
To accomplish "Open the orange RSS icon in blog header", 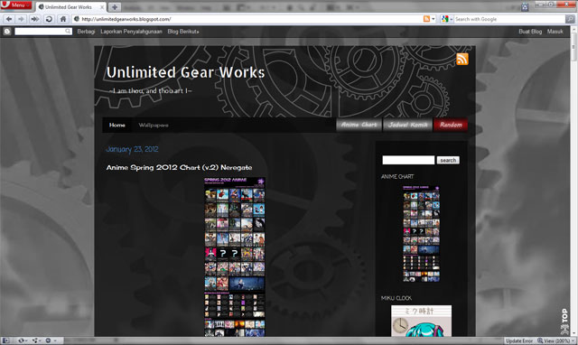I will pyautogui.click(x=462, y=59).
